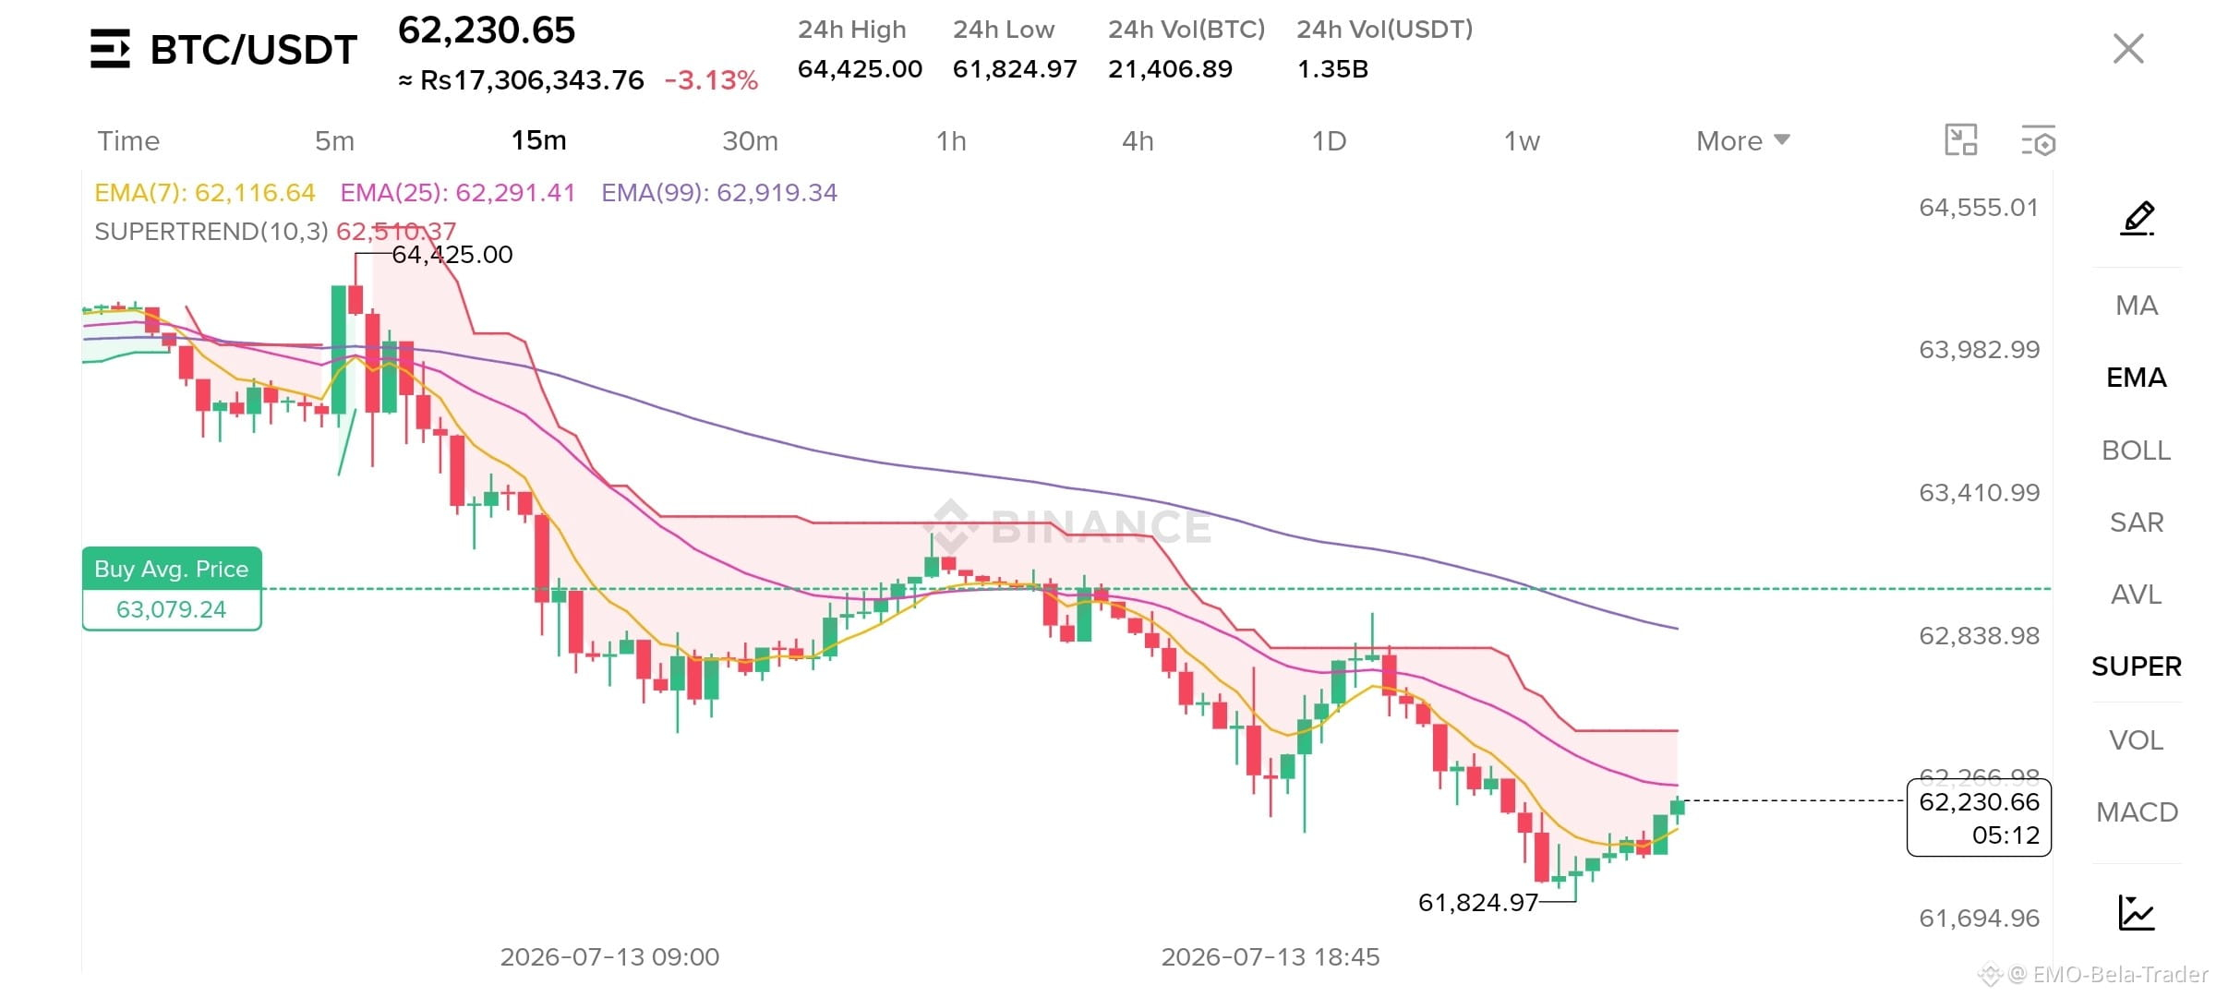Click the 63,410.99 price axis label
Image resolution: width=2216 pixels, height=997 pixels.
click(x=1979, y=493)
